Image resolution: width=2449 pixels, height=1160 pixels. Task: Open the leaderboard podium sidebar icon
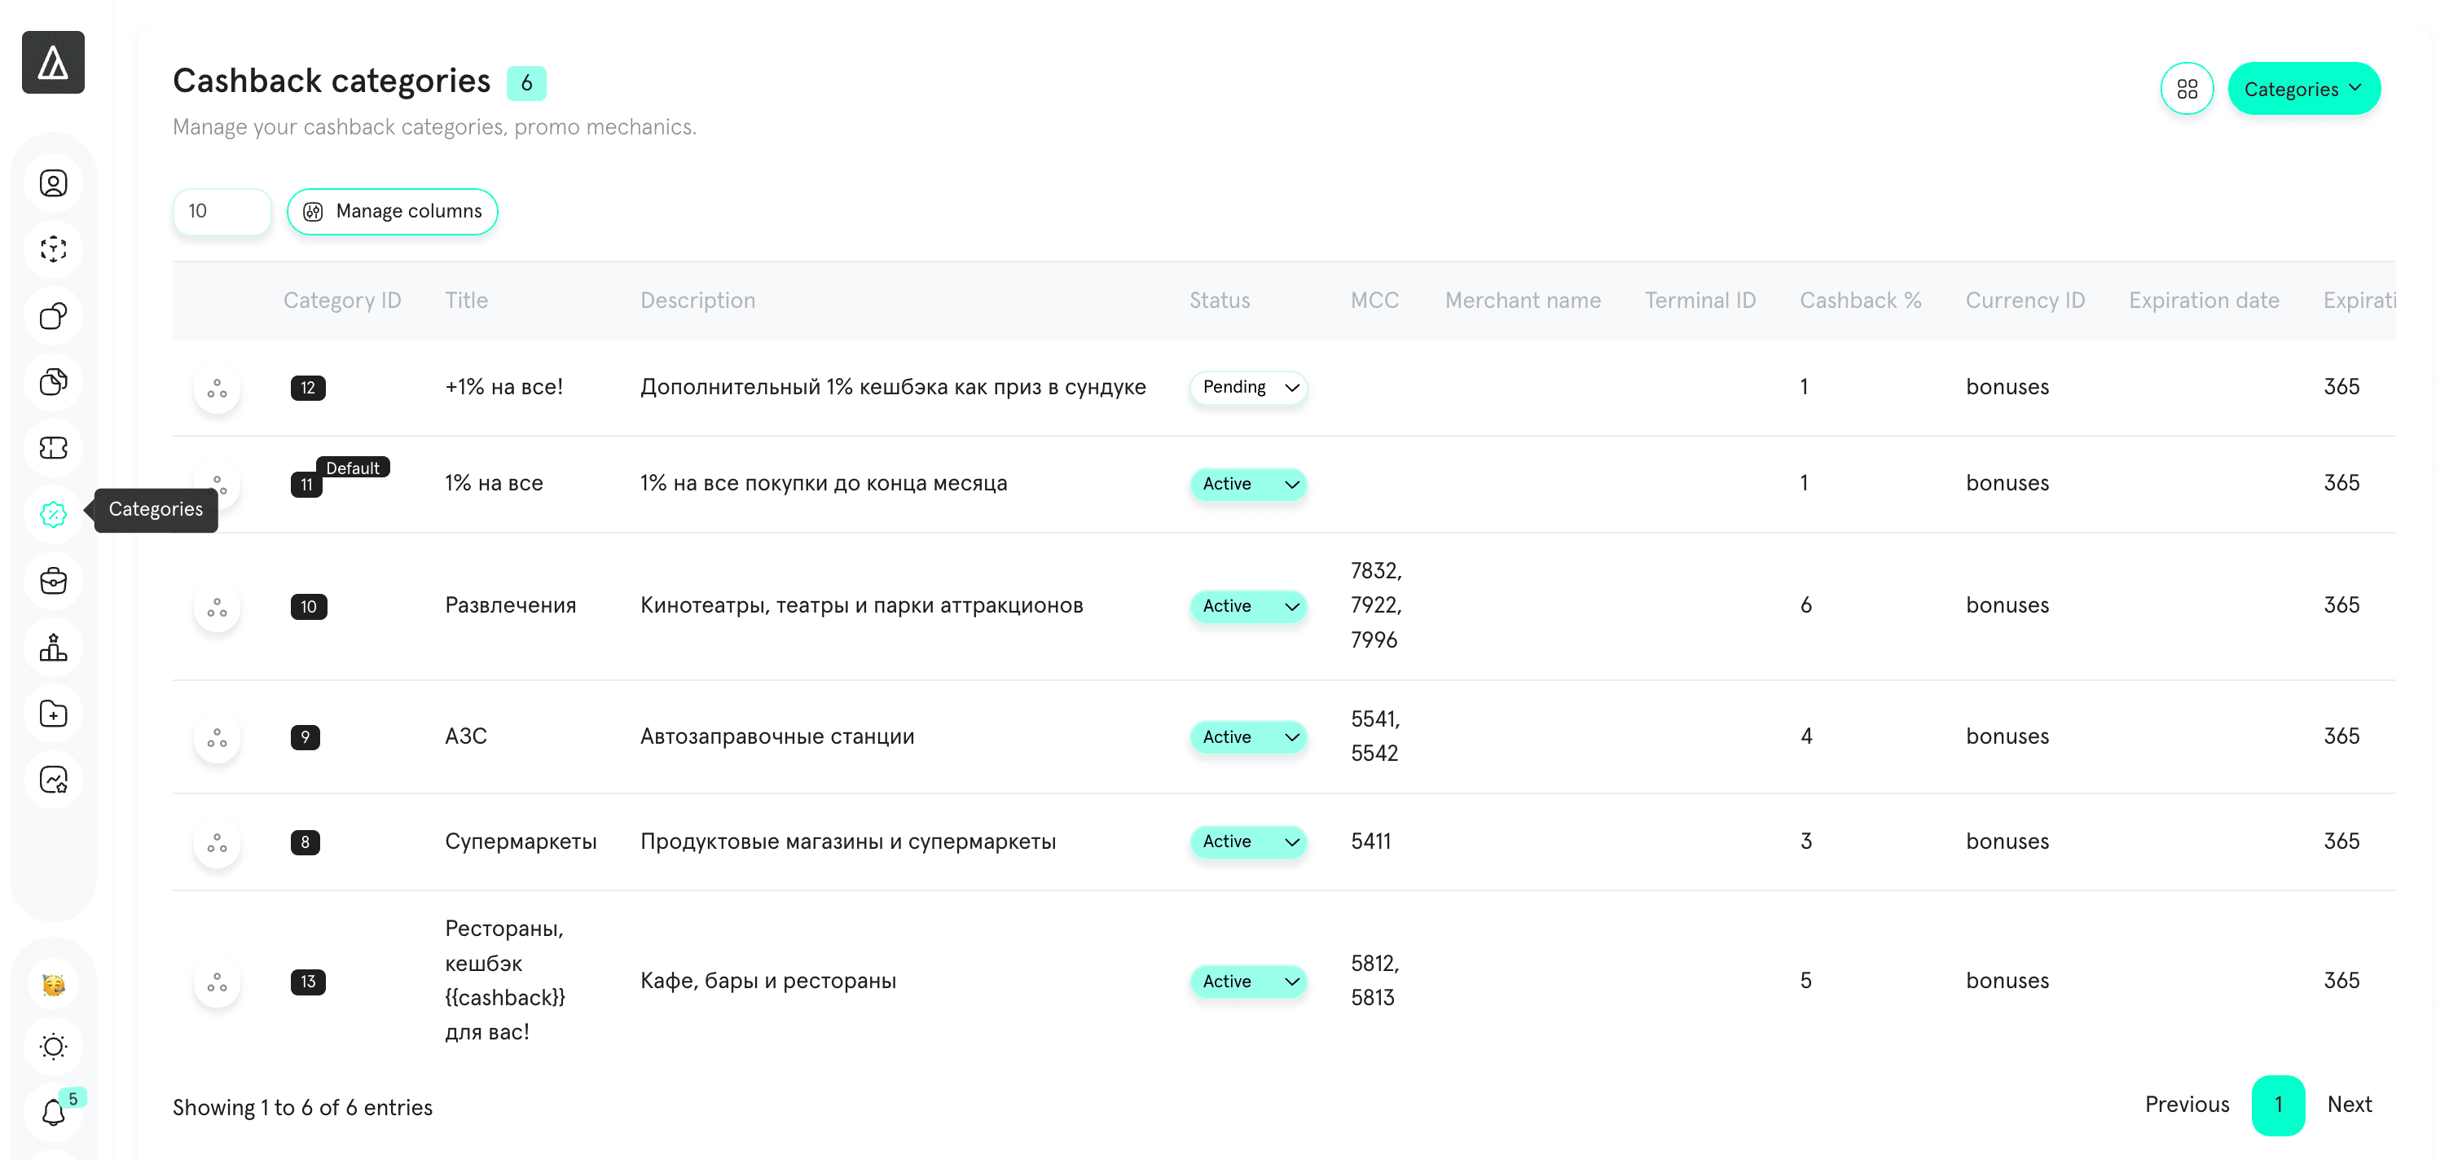pyautogui.click(x=53, y=648)
